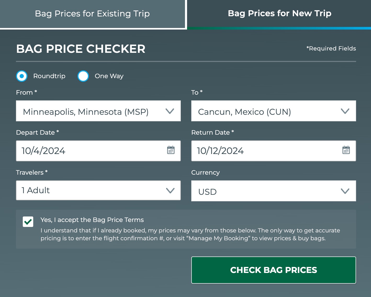This screenshot has height=297, width=371.
Task: Click inside the Return Date field
Action: tap(249, 151)
